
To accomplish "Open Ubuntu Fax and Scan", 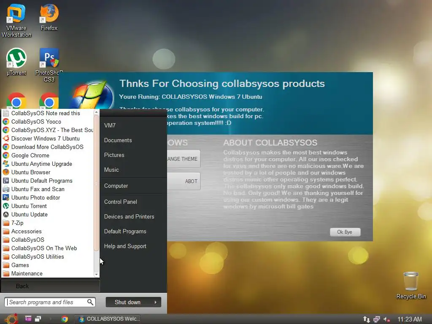I will coord(48,189).
